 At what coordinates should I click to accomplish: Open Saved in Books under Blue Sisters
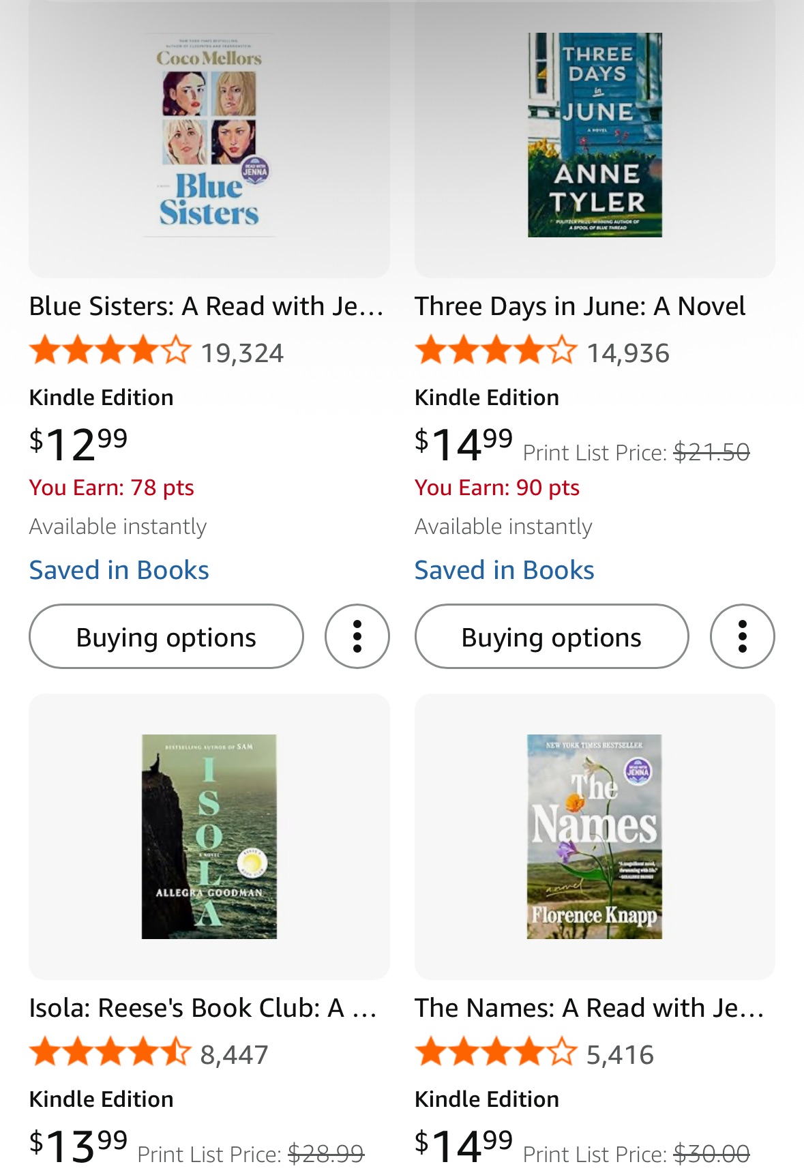pos(119,570)
